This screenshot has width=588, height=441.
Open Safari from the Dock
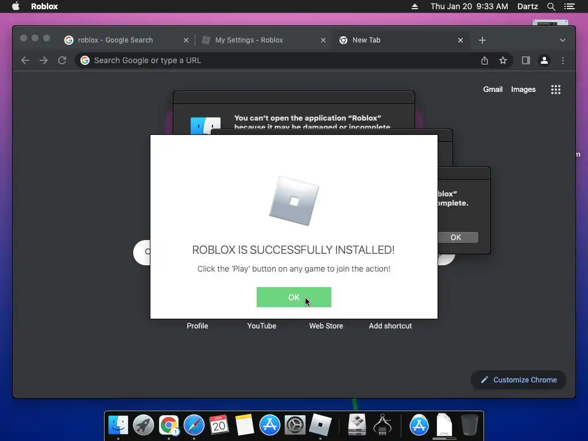pos(194,425)
